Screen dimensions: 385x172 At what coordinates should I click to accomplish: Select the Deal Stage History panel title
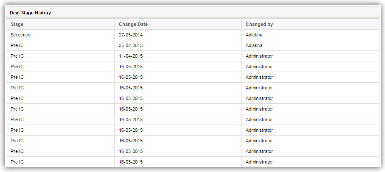point(30,13)
